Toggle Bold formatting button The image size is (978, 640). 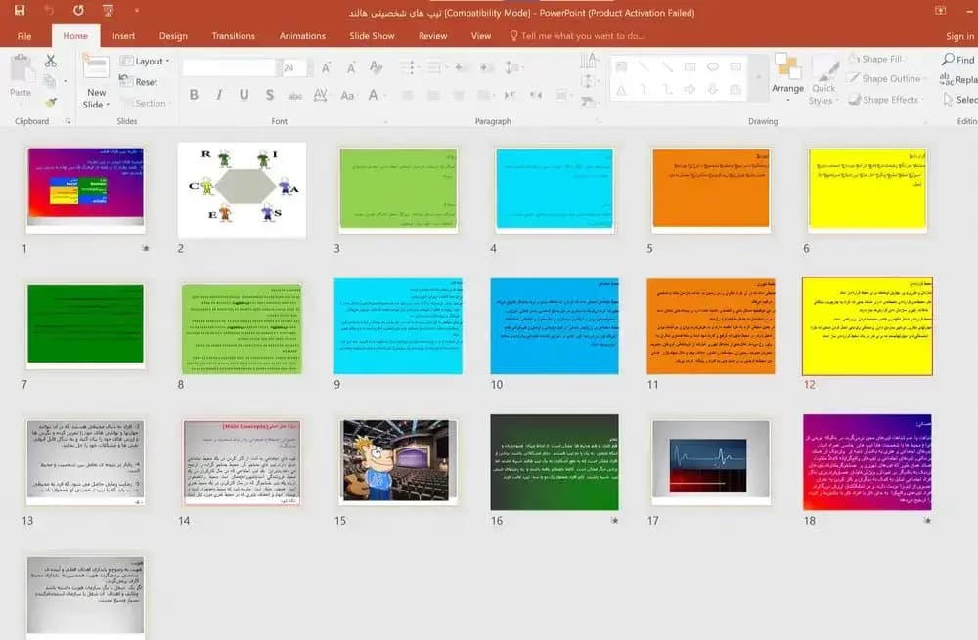tap(194, 95)
